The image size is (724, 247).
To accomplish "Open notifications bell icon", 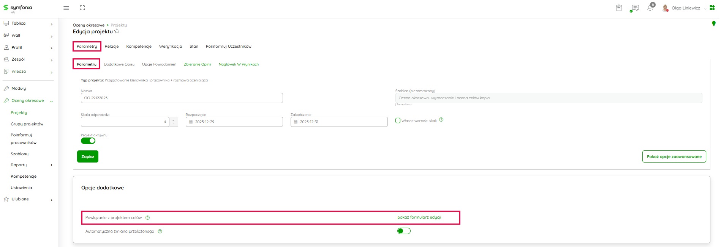I will [x=650, y=8].
